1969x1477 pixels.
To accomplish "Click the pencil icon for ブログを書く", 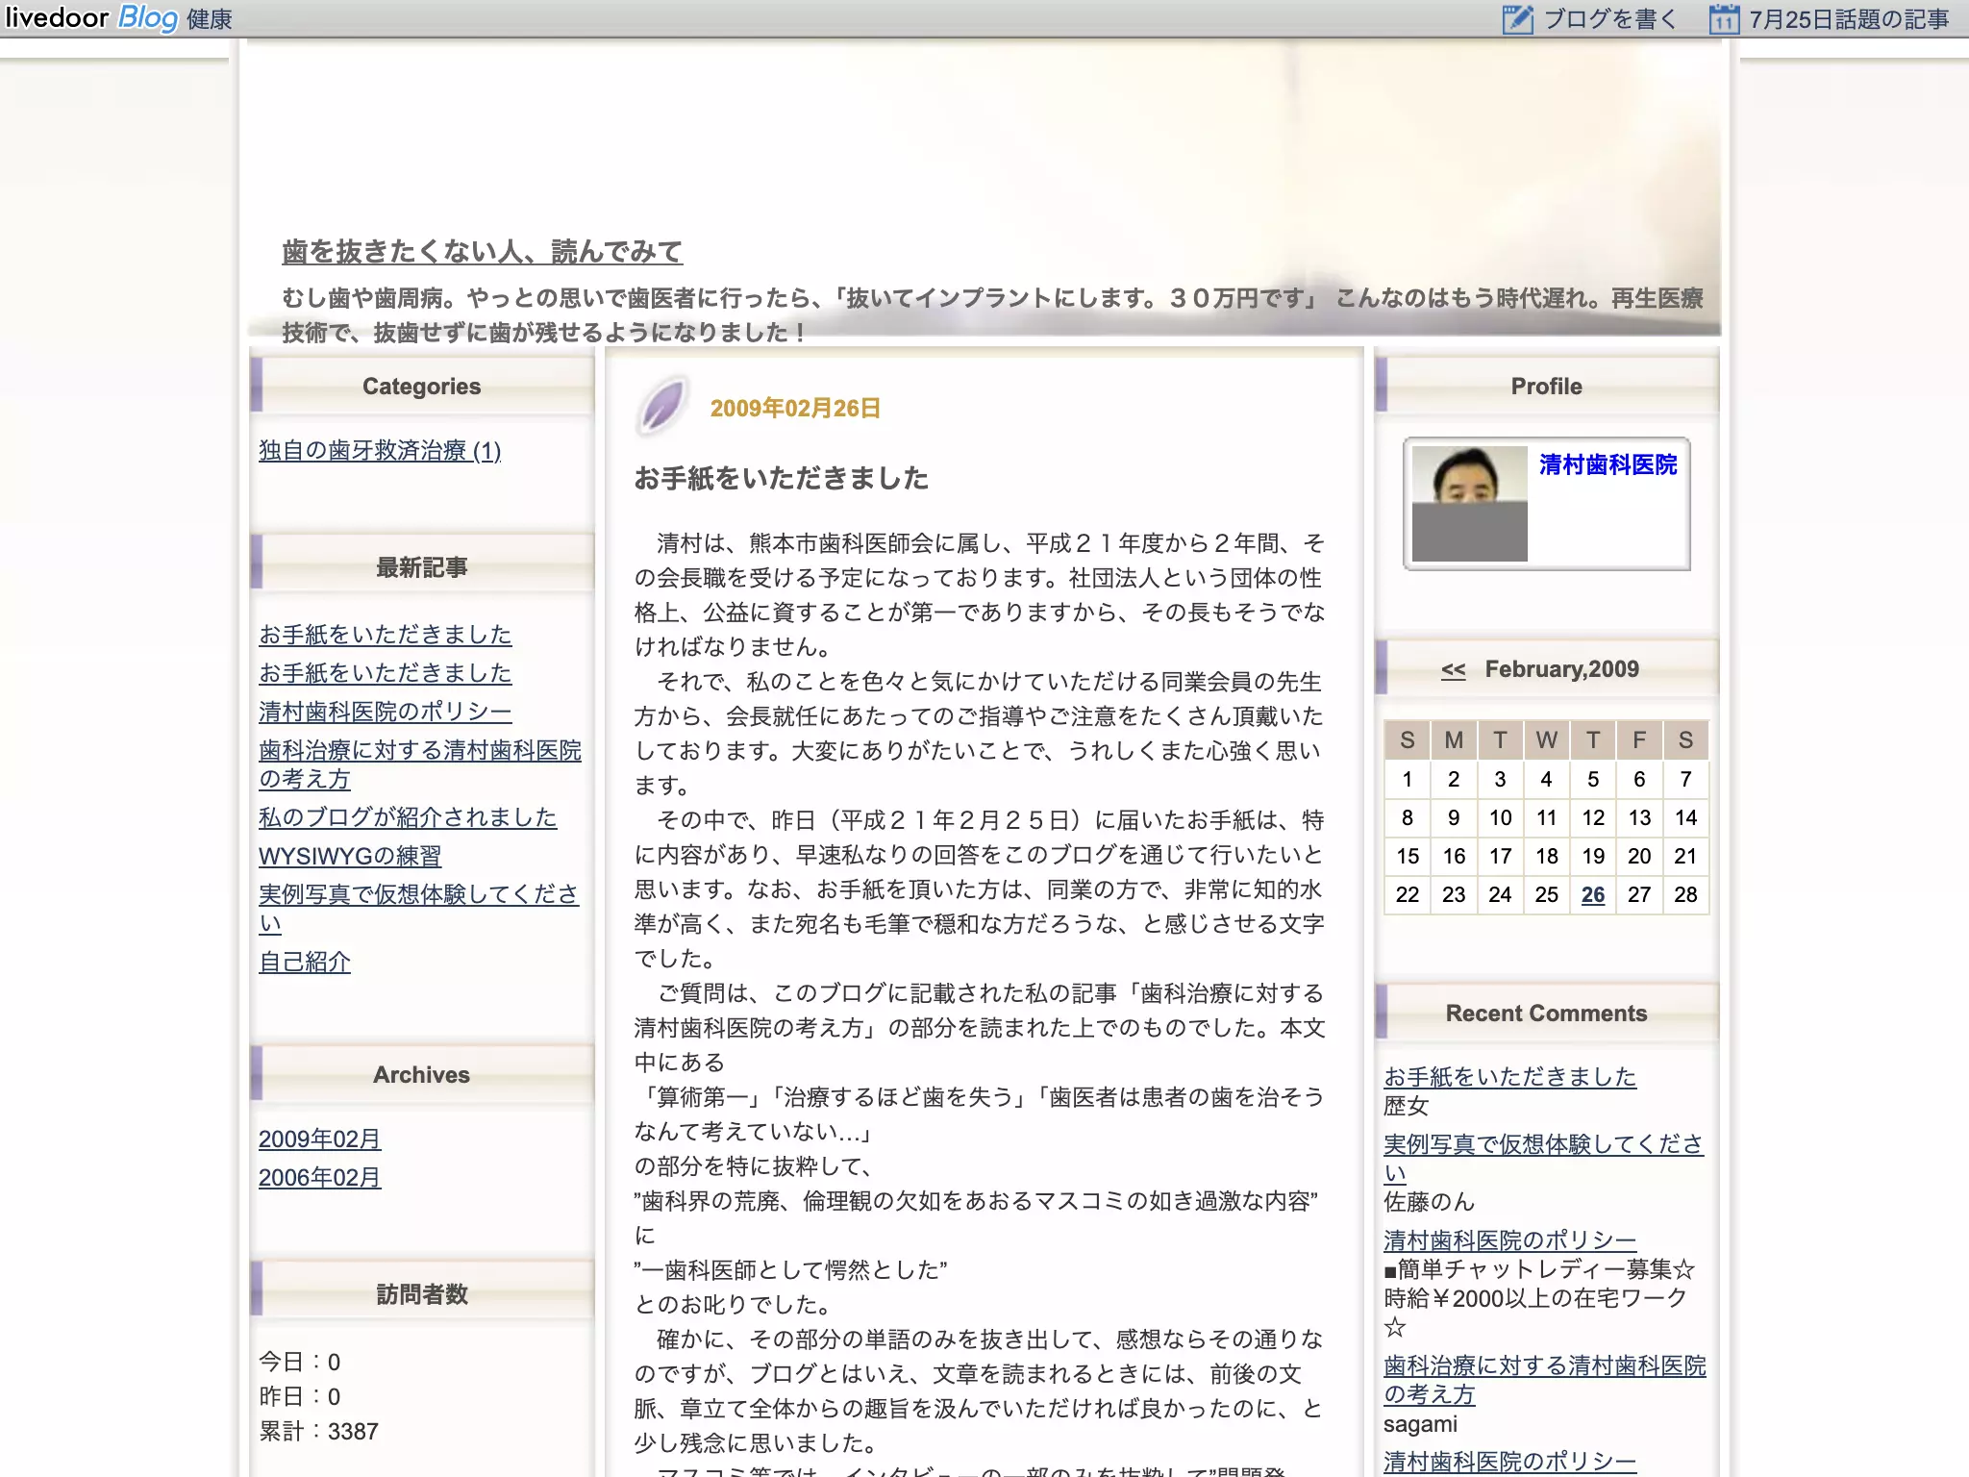I will pos(1517,19).
